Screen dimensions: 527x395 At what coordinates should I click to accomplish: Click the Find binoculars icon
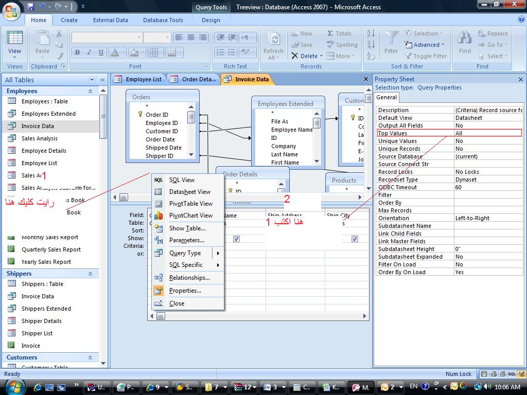click(x=465, y=42)
